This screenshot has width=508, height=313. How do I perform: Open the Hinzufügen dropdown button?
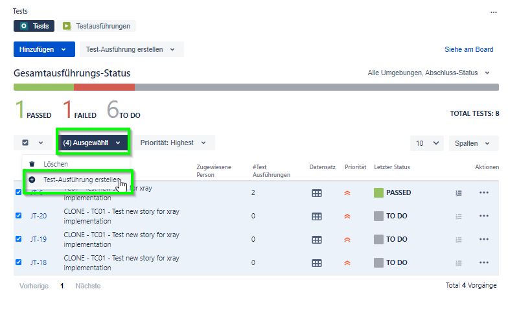point(44,49)
